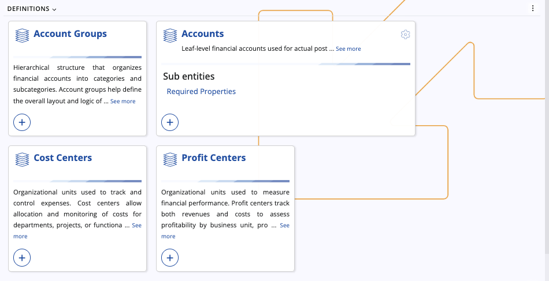Expand Account Groups description with See more
The image size is (549, 281).
pyautogui.click(x=123, y=101)
